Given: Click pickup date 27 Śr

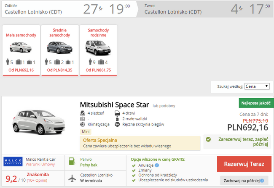Looking at the screenshot, I should pos(93,9).
